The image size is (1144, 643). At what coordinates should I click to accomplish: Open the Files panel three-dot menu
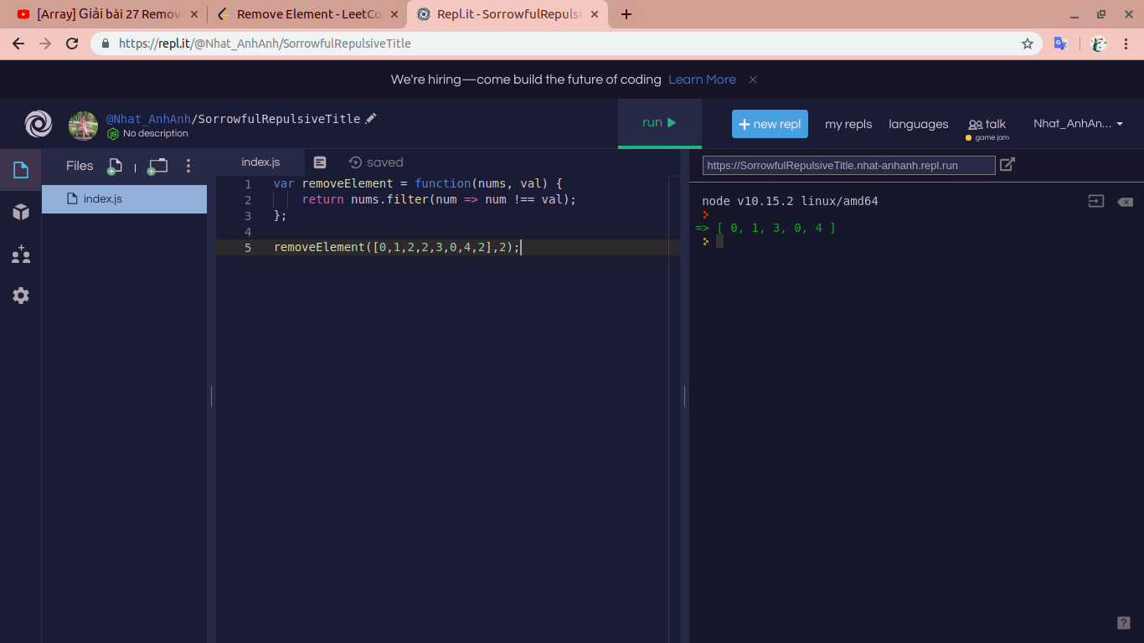pos(188,166)
